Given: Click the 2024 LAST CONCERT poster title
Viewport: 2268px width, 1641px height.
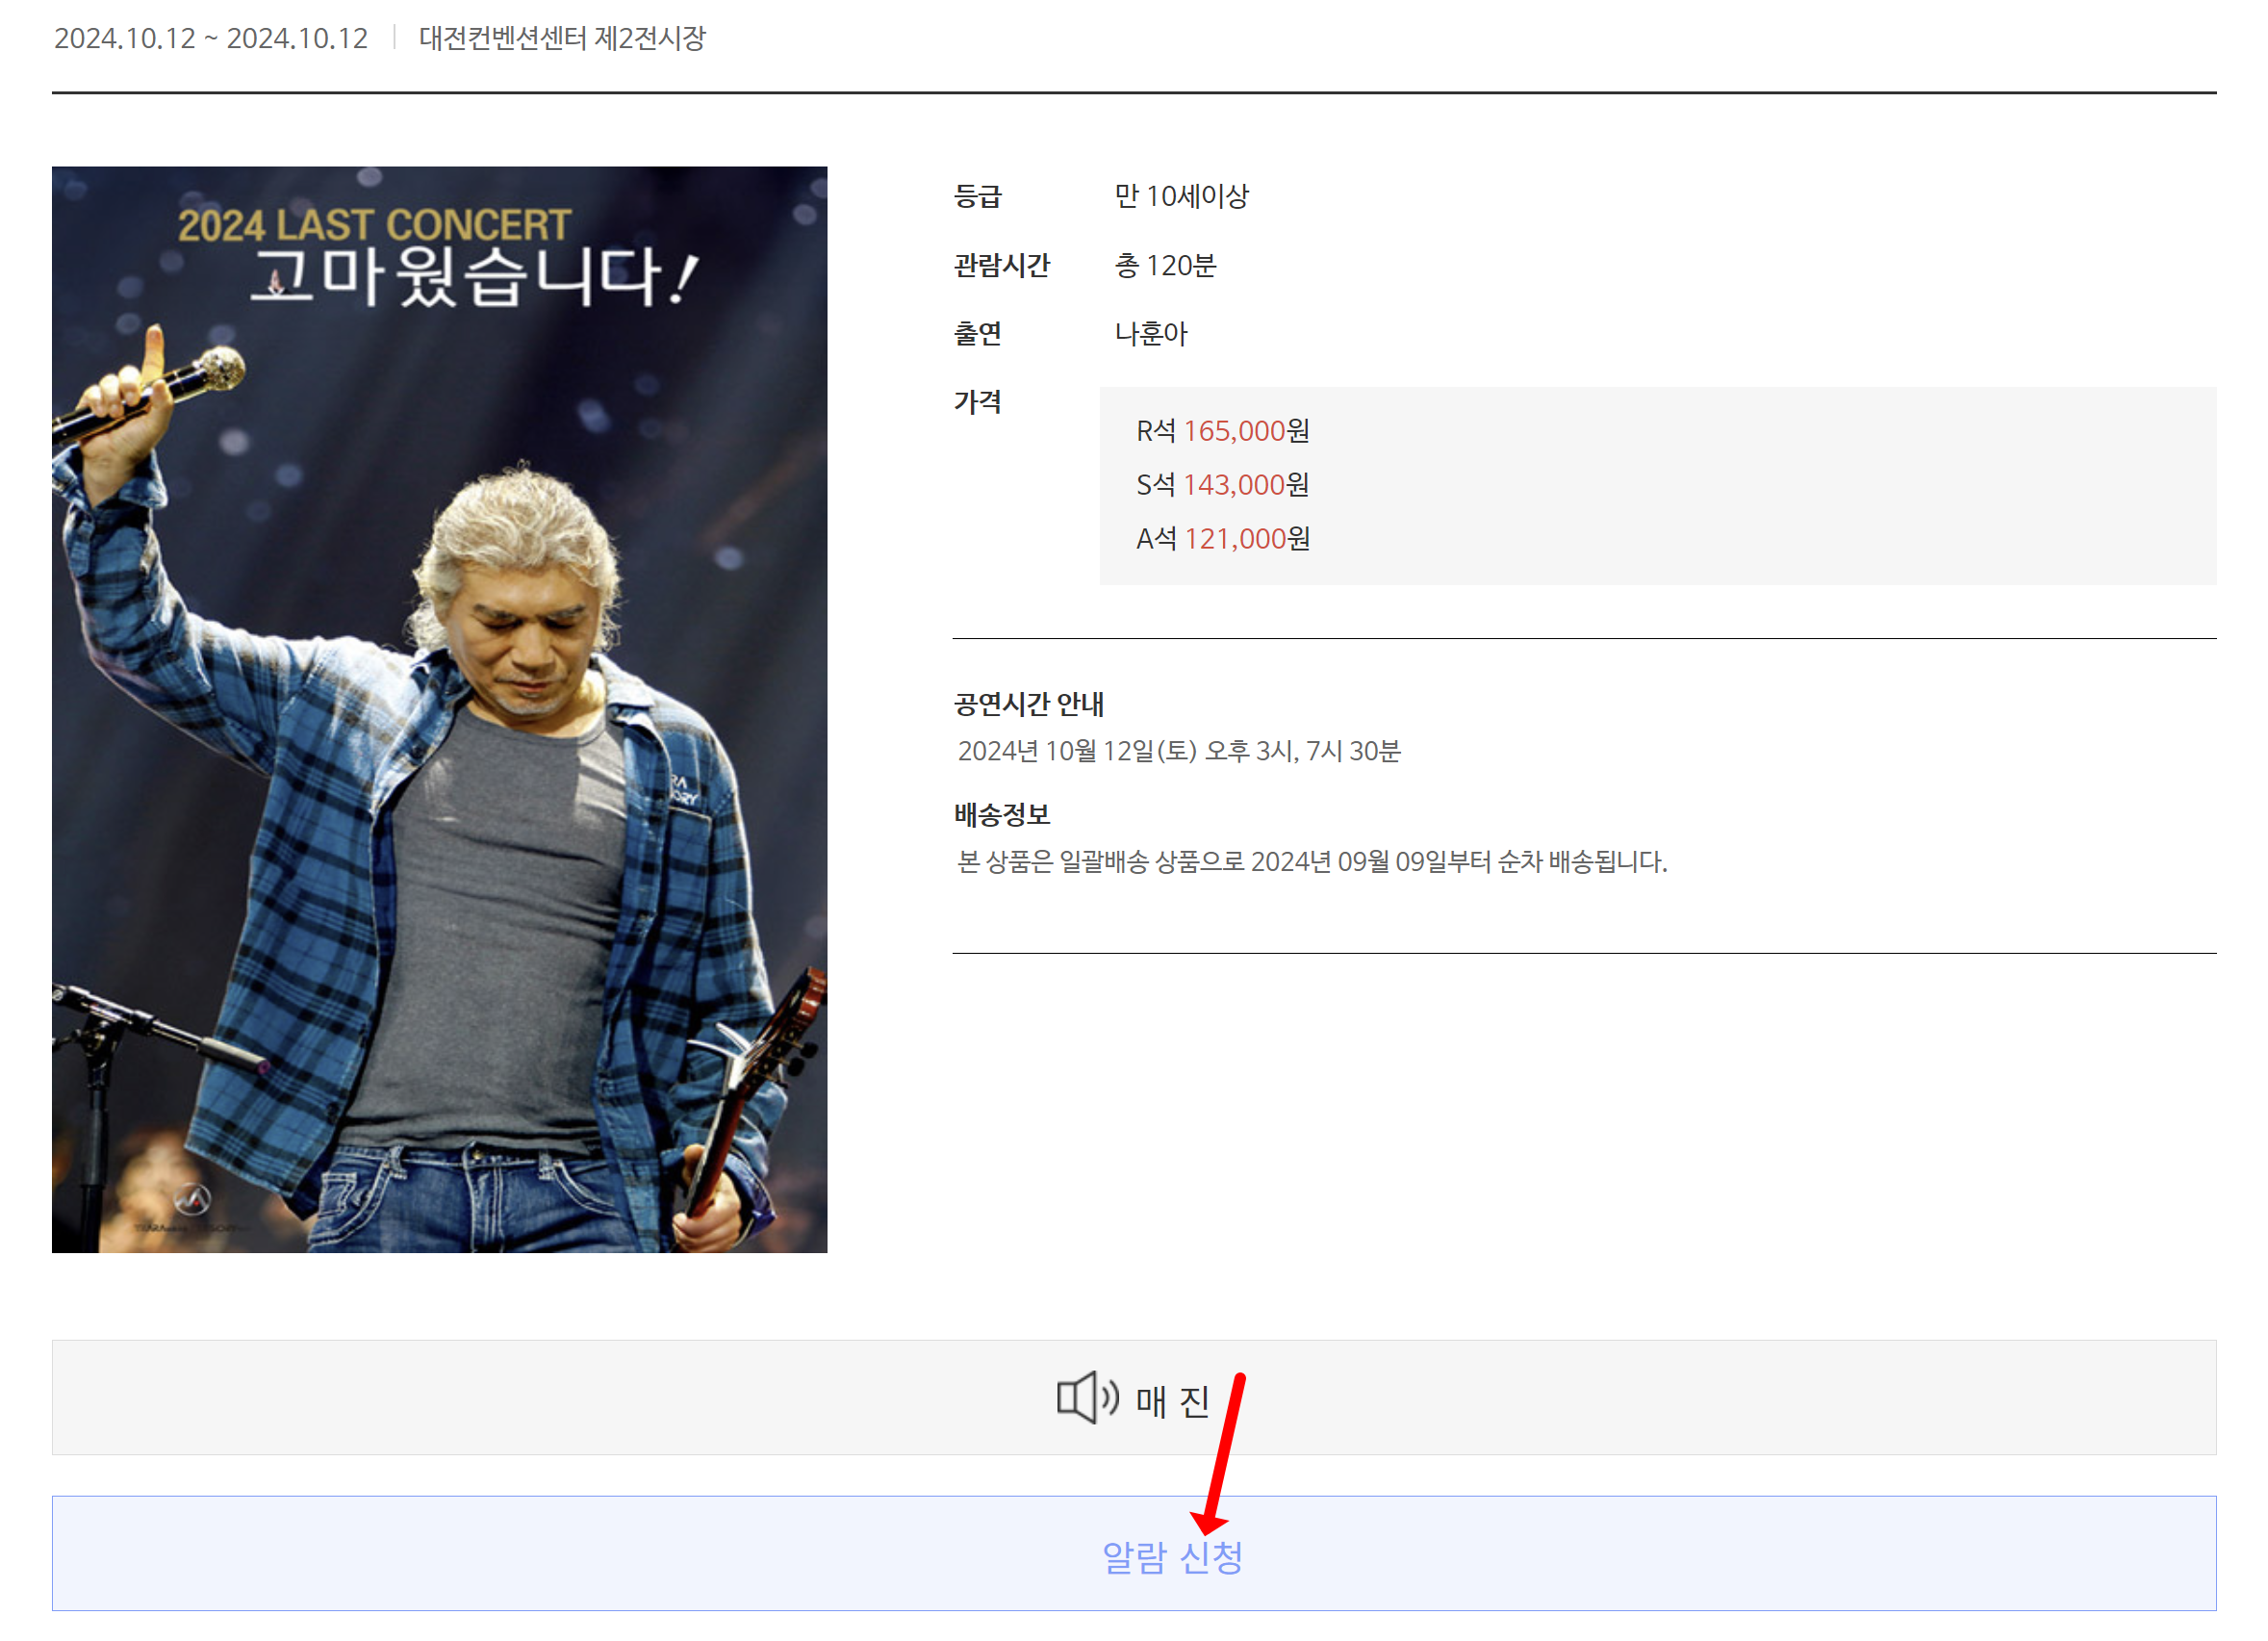Looking at the screenshot, I should click(x=374, y=225).
